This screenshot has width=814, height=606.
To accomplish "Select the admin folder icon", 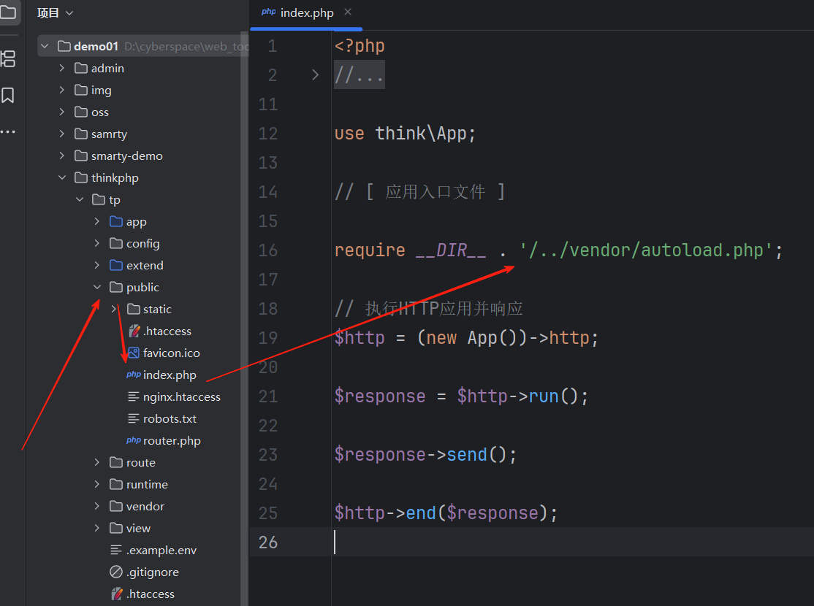I will pyautogui.click(x=81, y=68).
